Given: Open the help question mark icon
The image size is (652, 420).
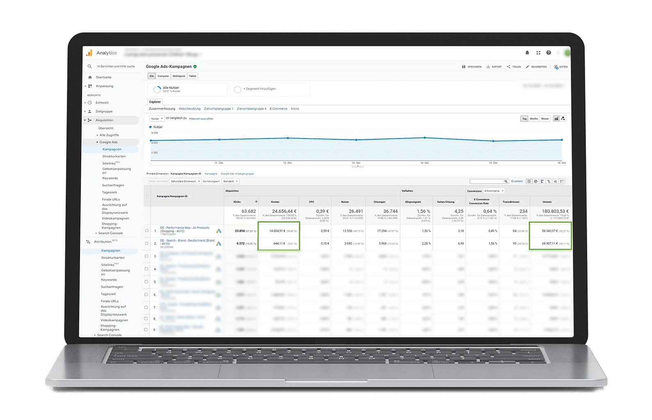Looking at the screenshot, I should 549,53.
